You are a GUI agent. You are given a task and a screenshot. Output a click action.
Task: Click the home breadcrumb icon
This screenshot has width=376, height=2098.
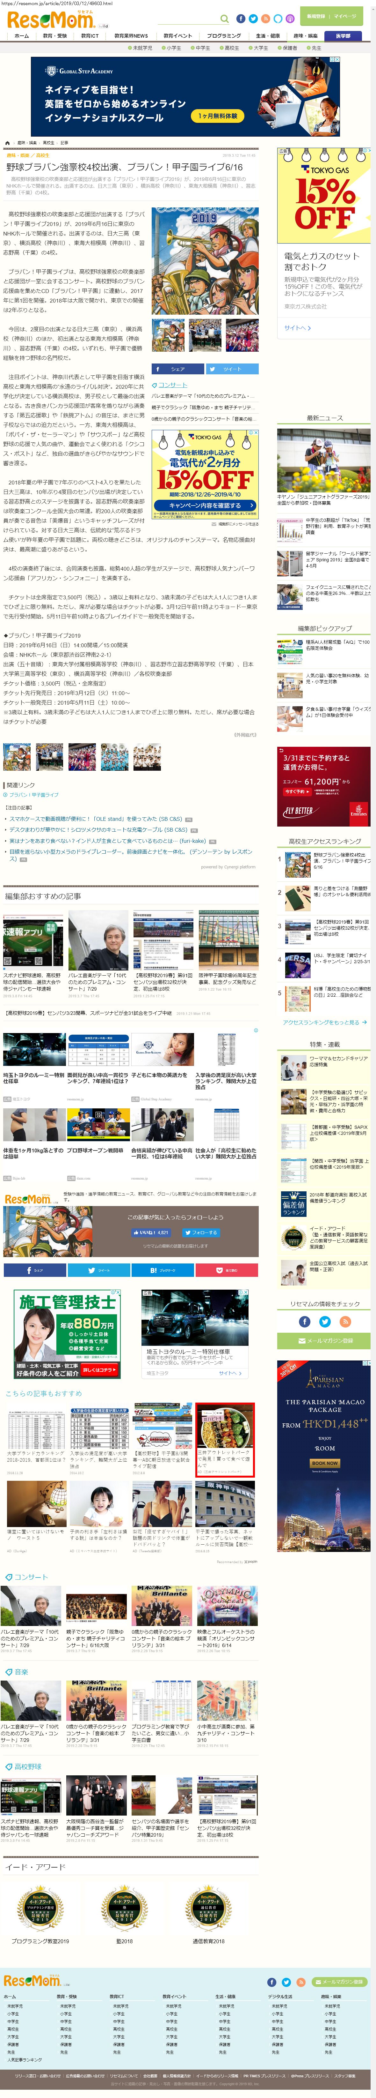pyautogui.click(x=7, y=143)
